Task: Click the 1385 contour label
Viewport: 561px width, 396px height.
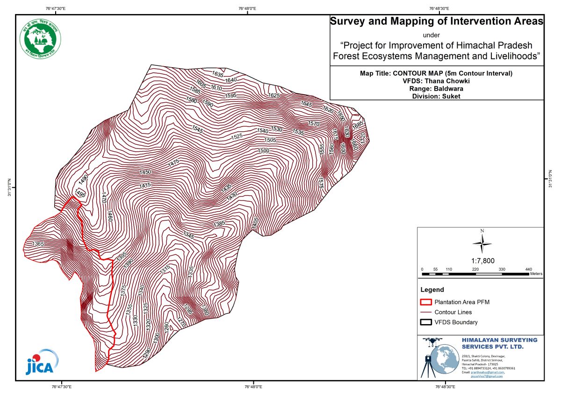Action: pyautogui.click(x=220, y=224)
